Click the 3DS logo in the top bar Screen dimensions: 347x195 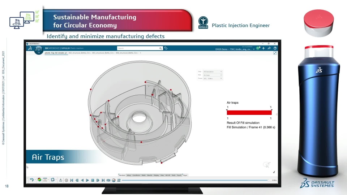tap(30, 48)
